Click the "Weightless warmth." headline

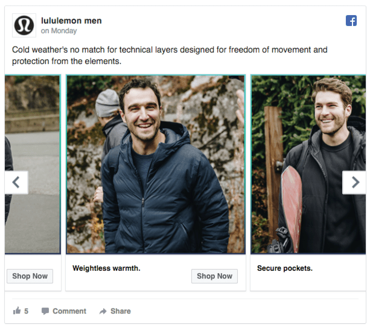(x=106, y=268)
